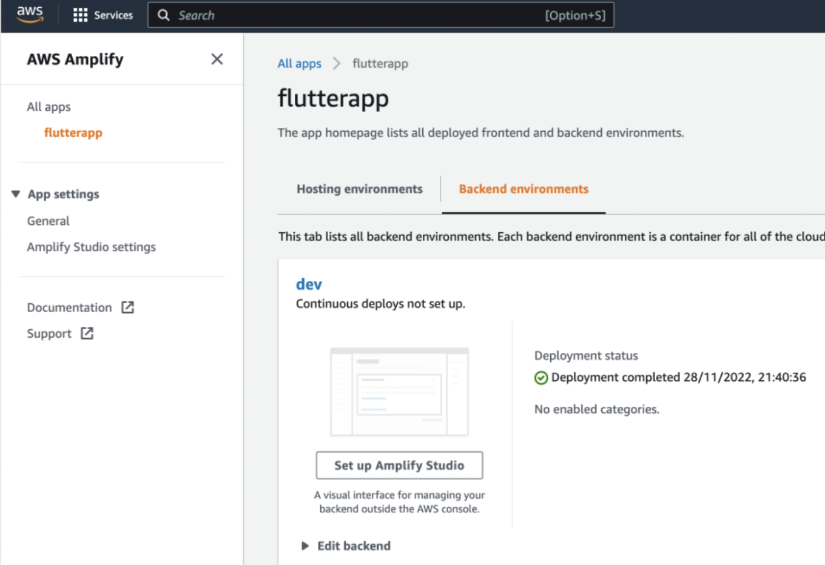Viewport: 825px width, 565px height.
Task: Expand the Edit backend section
Action: tap(305, 546)
